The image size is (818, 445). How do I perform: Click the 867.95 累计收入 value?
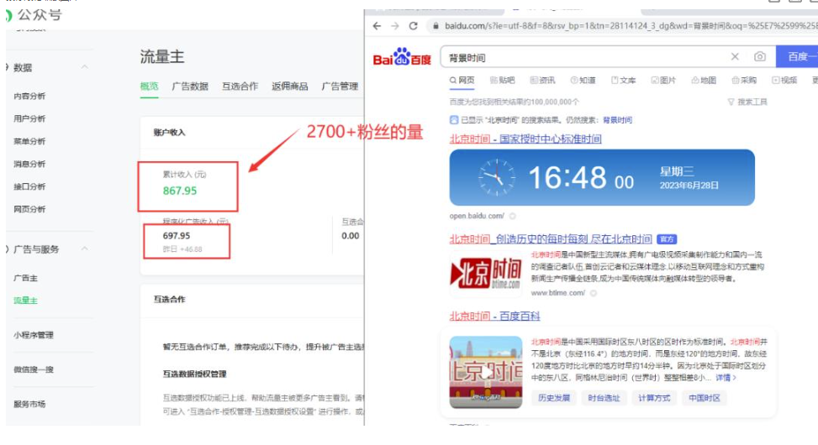(x=179, y=191)
